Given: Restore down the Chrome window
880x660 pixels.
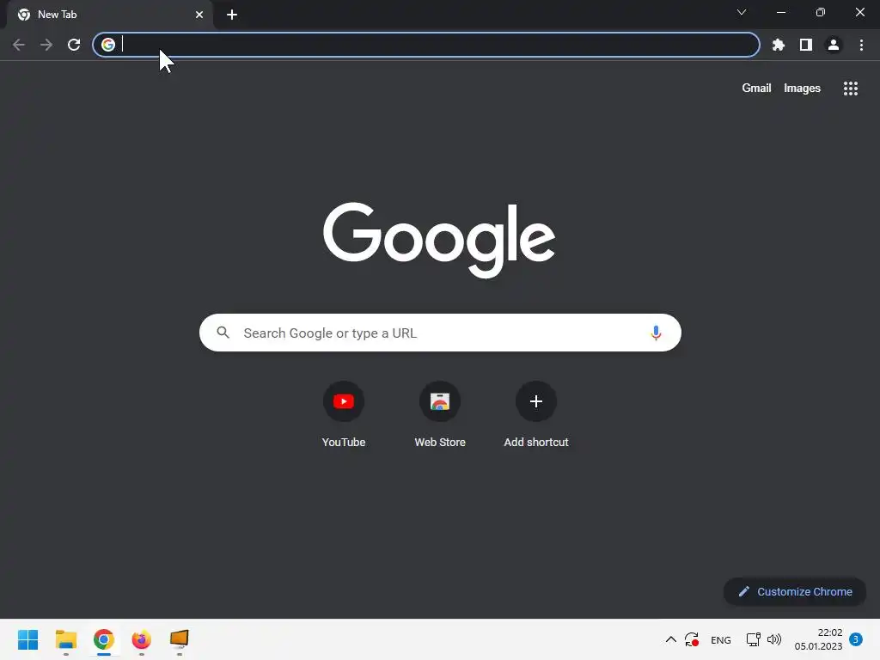Looking at the screenshot, I should 820,12.
